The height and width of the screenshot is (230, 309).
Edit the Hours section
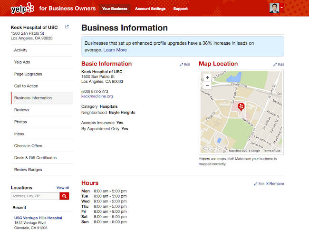click(x=259, y=184)
